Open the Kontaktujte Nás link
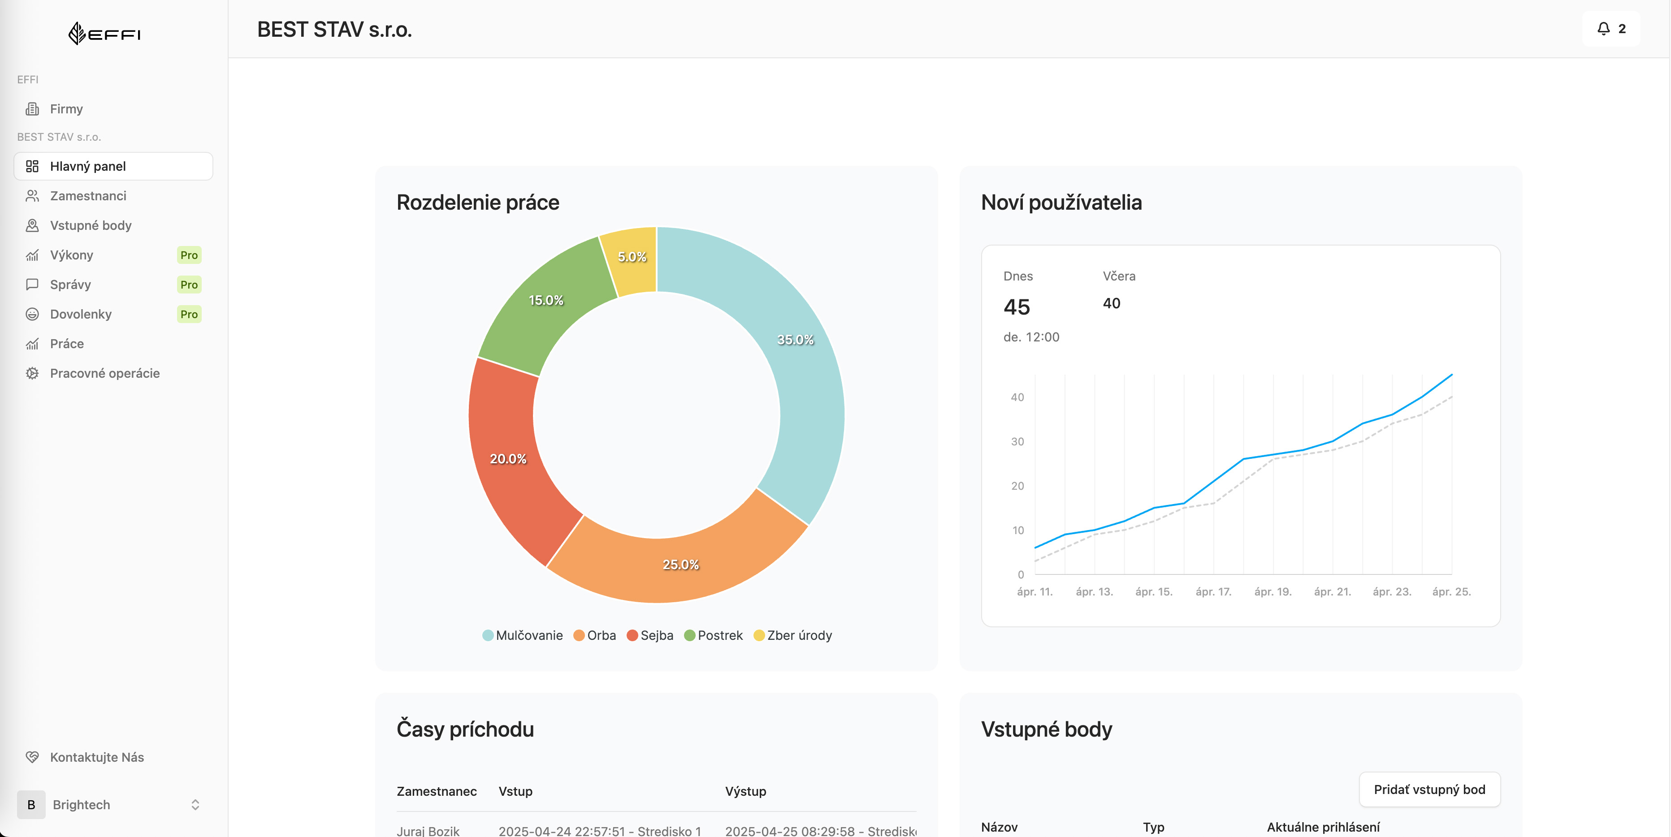The height and width of the screenshot is (837, 1671). (97, 757)
